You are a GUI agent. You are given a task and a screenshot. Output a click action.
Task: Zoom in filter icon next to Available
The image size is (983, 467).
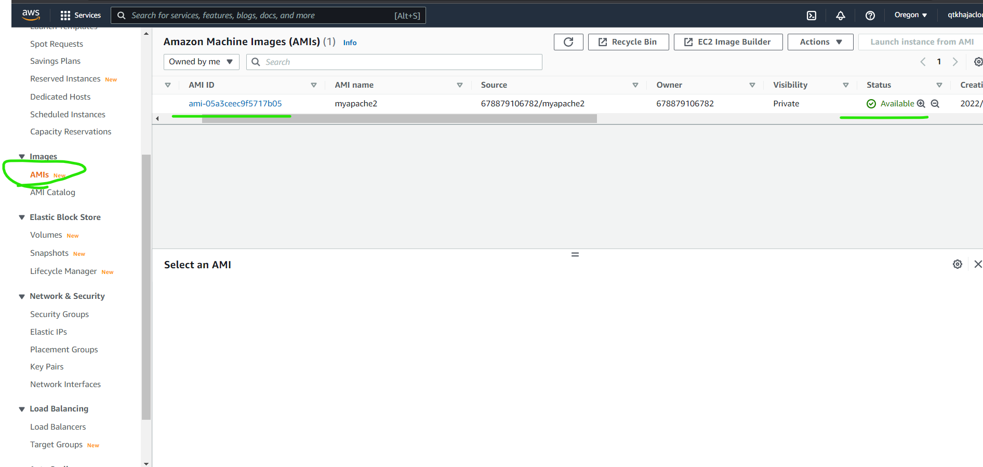(x=921, y=104)
